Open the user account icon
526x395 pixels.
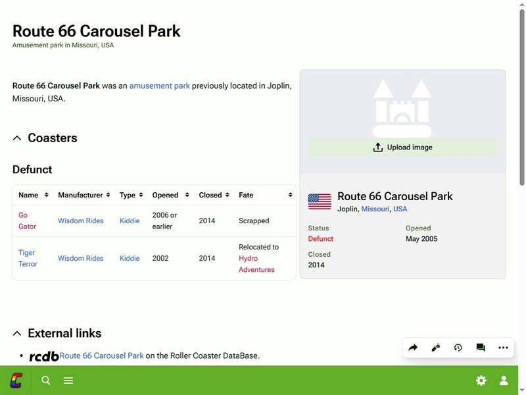click(504, 381)
